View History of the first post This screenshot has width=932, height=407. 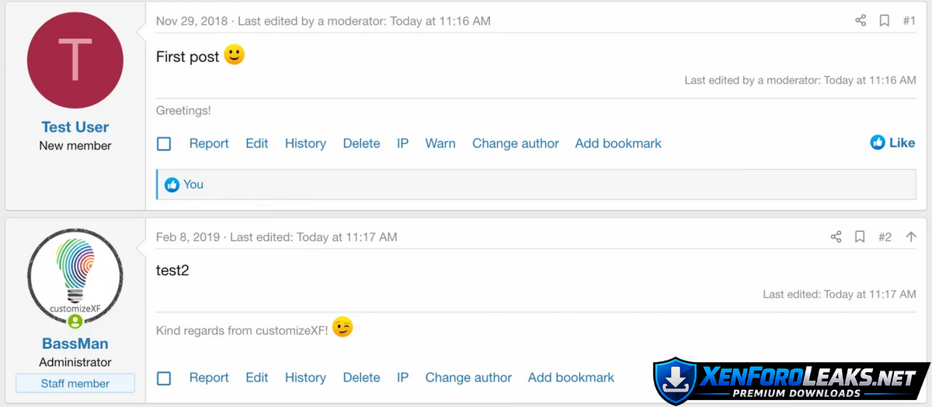(305, 143)
